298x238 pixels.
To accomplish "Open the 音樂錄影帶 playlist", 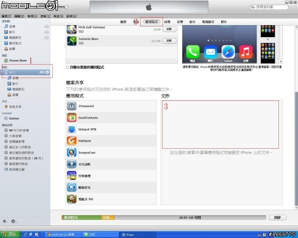I will [17, 141].
